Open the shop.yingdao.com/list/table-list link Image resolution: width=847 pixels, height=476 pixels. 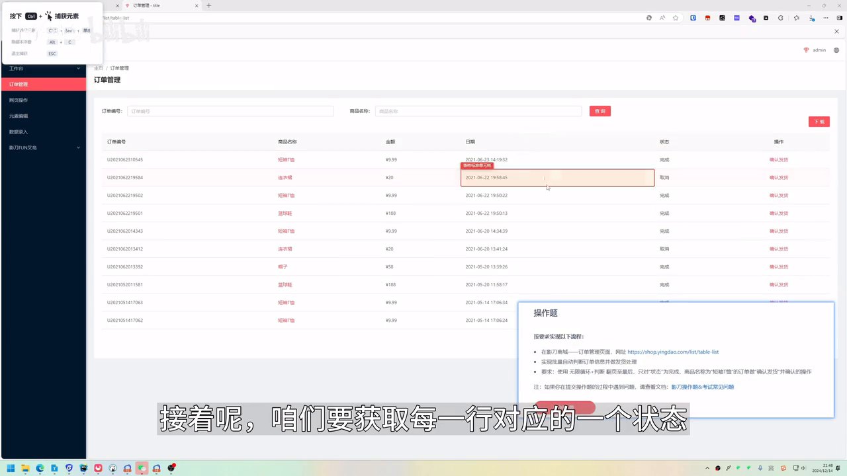(673, 352)
